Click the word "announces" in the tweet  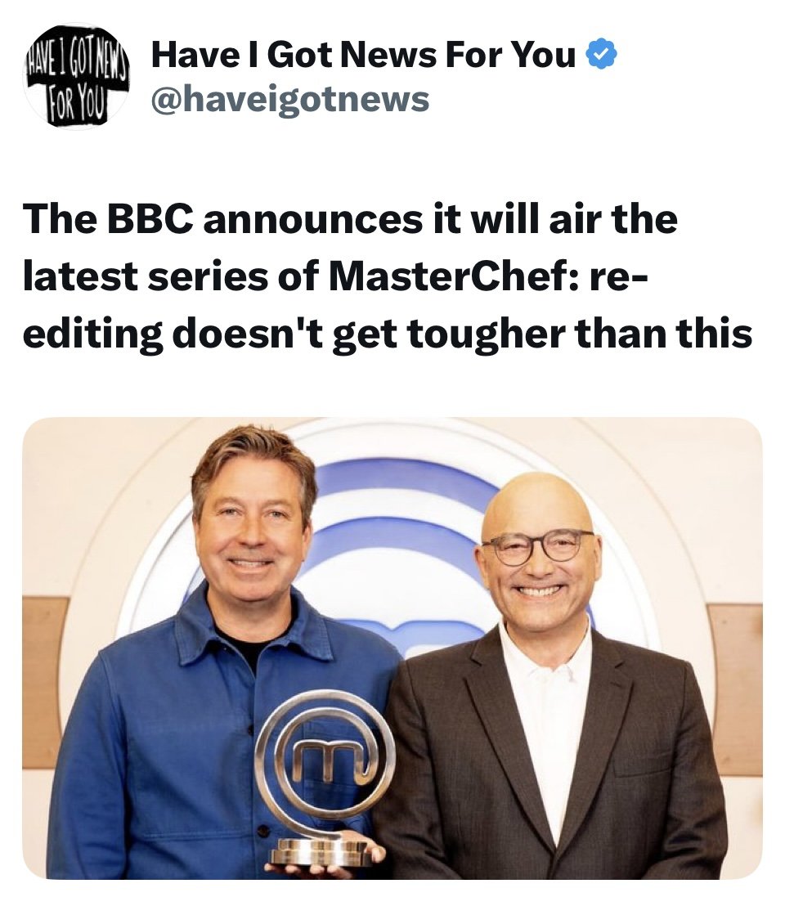click(312, 220)
